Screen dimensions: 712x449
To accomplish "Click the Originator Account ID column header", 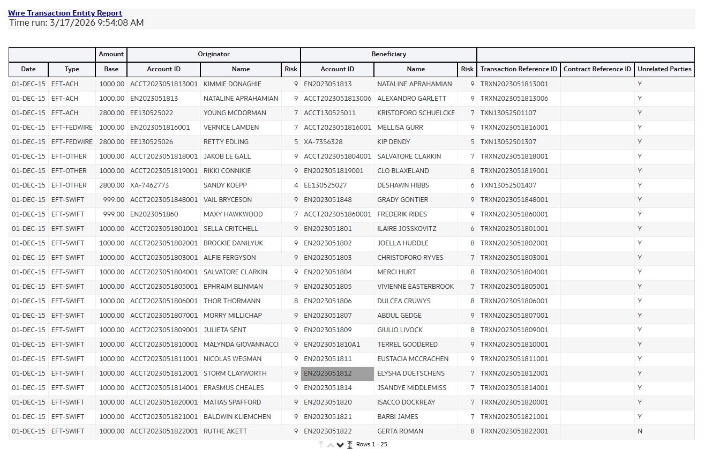I will point(163,69).
